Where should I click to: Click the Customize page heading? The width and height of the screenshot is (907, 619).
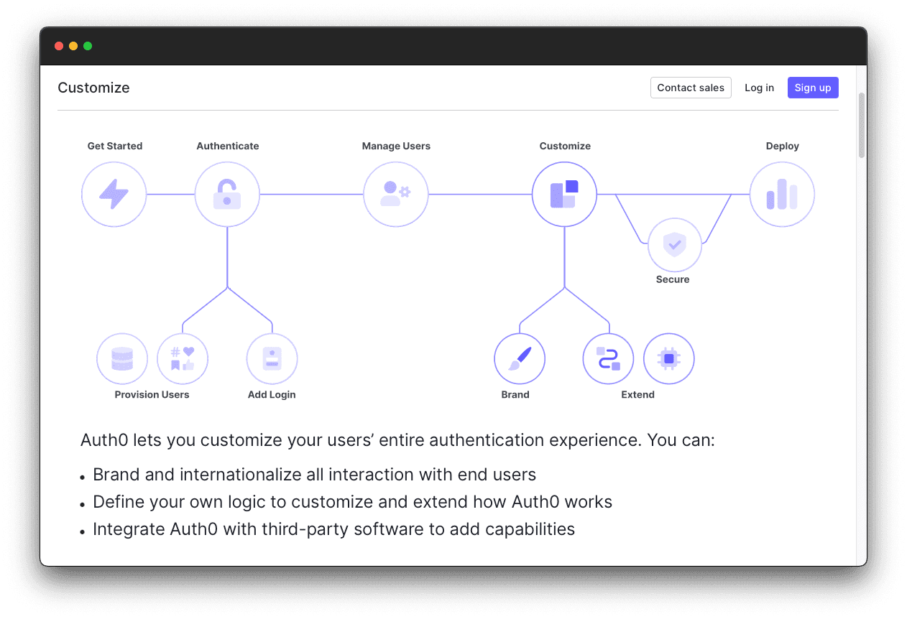tap(93, 88)
